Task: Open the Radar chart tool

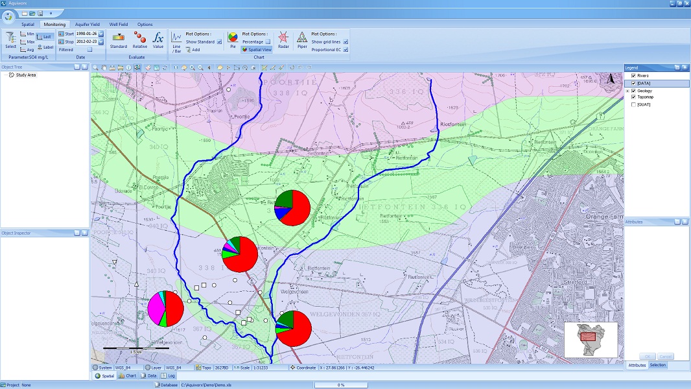Action: pos(283,38)
